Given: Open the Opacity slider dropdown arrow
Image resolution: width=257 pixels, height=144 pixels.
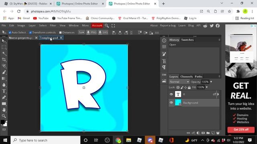Looking at the screenshot, I should pos(211,82).
